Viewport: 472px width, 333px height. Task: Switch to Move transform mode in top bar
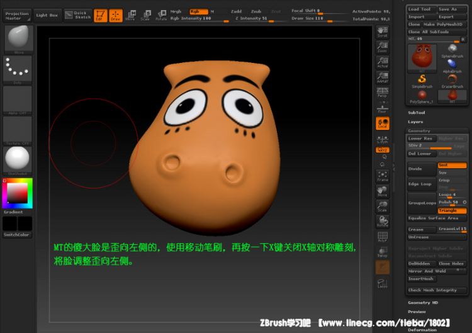point(130,15)
